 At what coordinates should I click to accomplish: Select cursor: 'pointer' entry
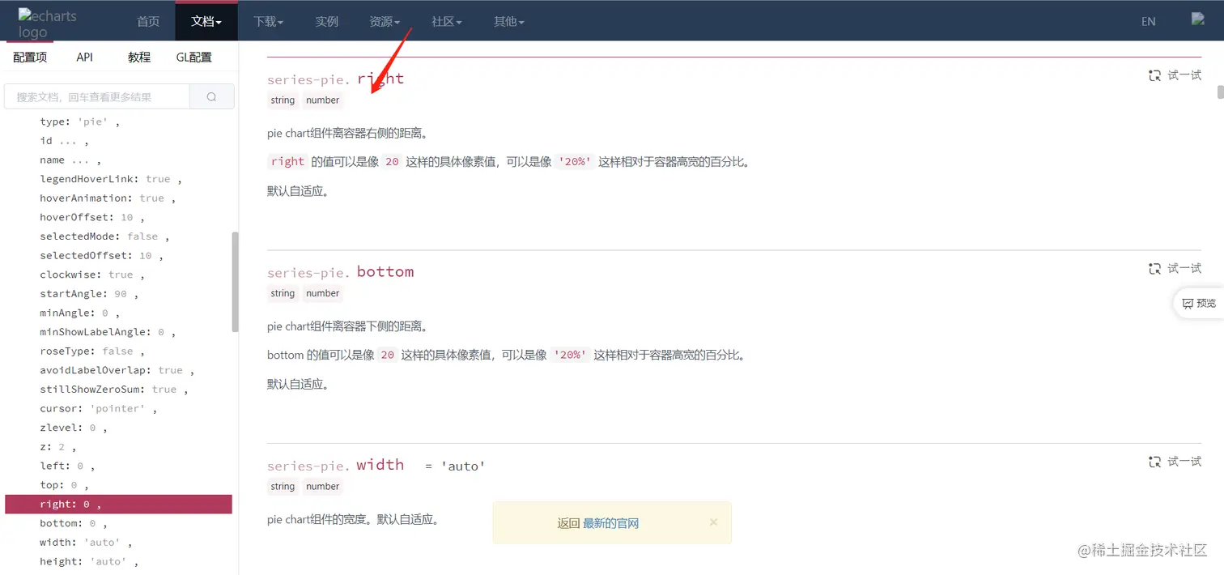99,409
